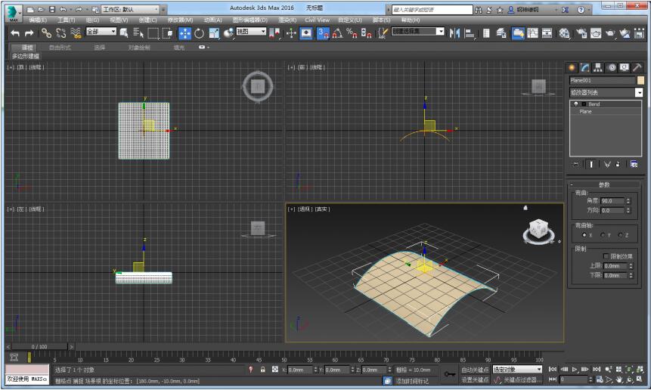This screenshot has width=651, height=390.
Task: Switch to the Hierarchy command panel tab
Action: (x=598, y=67)
